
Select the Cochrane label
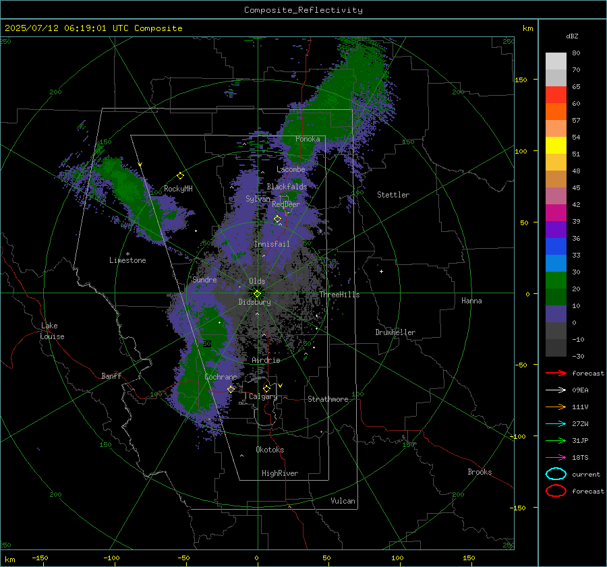pos(221,377)
